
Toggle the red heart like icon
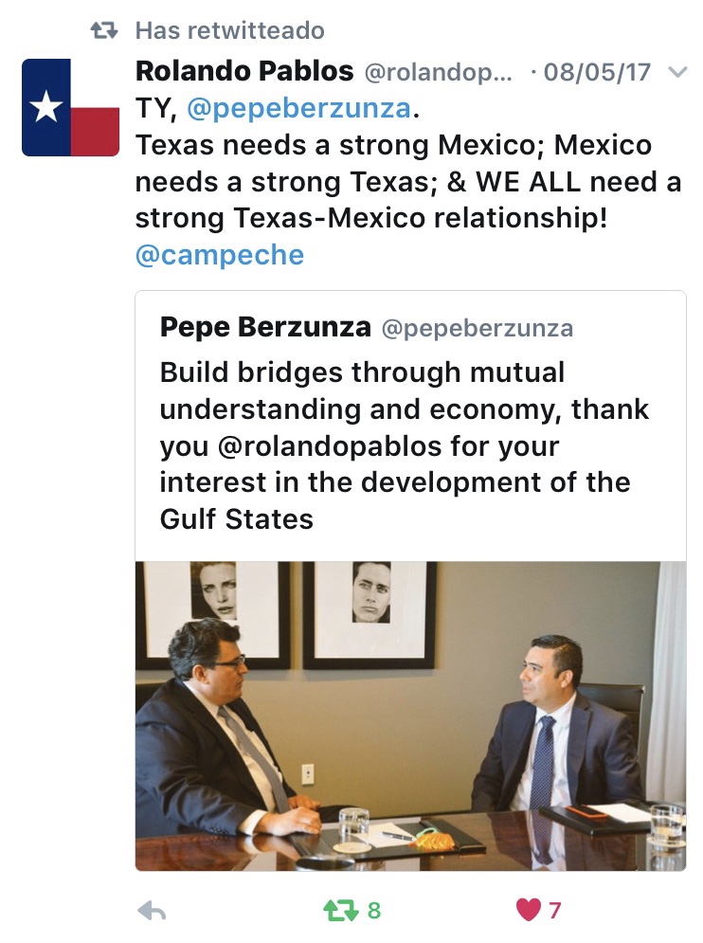528,910
